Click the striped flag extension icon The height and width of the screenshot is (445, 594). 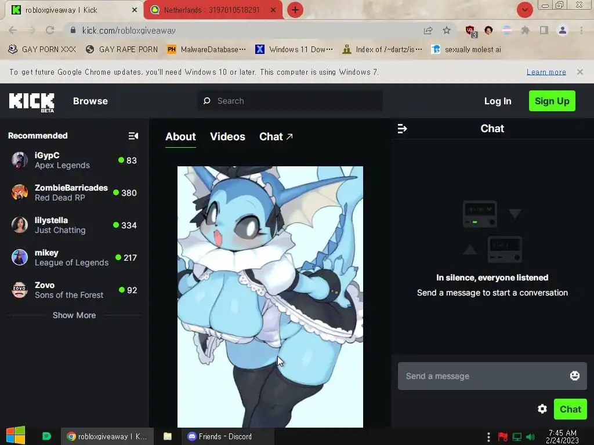pos(507,30)
